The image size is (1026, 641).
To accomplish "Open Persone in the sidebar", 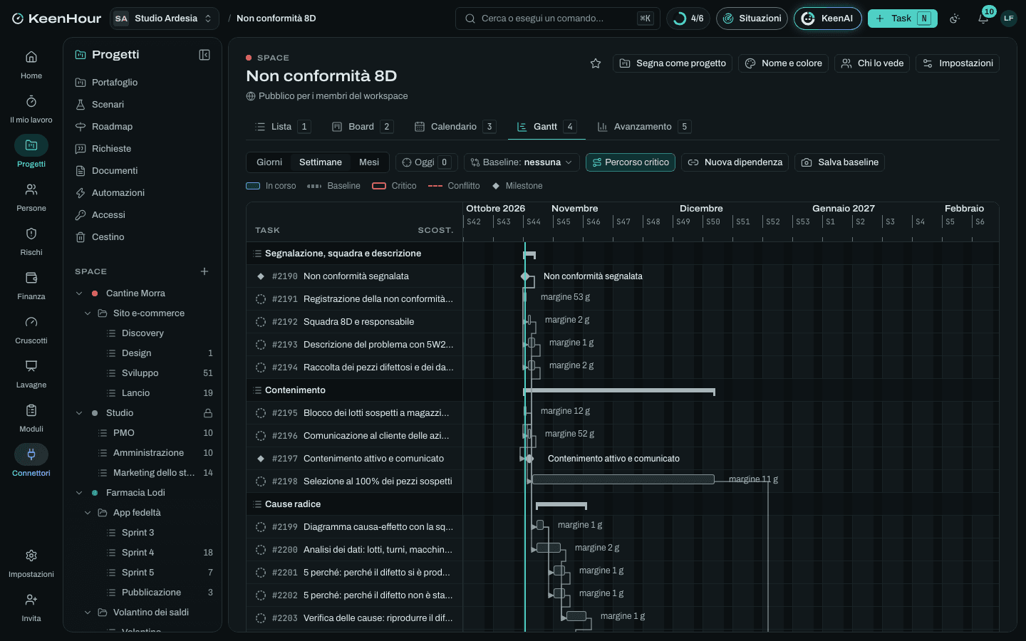I will 31,197.
